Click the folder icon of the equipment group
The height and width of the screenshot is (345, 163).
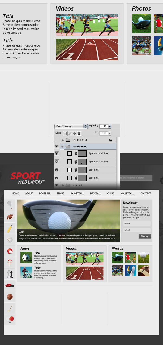pos(68,147)
